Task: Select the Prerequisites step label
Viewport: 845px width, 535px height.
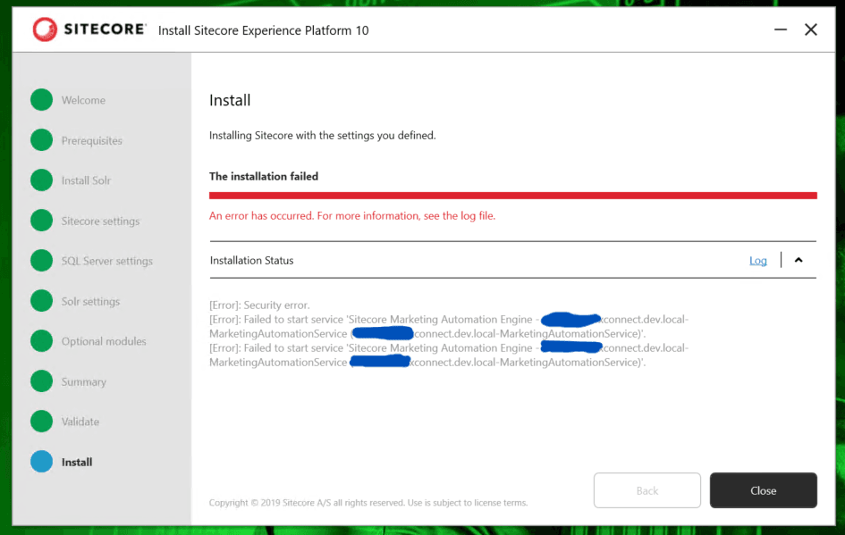Action: coord(91,140)
